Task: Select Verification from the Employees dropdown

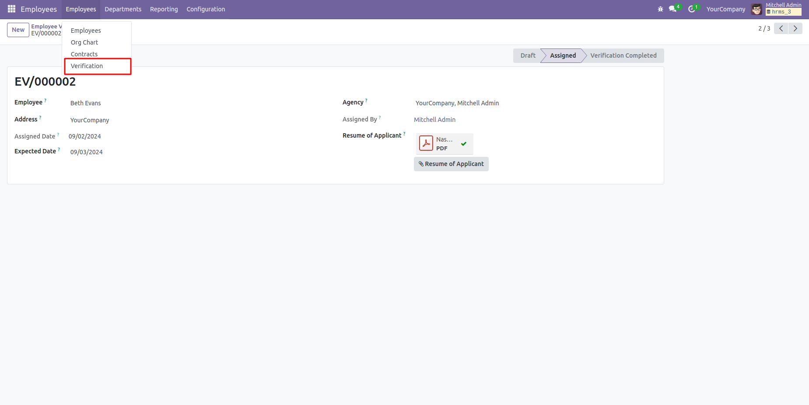Action: point(87,66)
